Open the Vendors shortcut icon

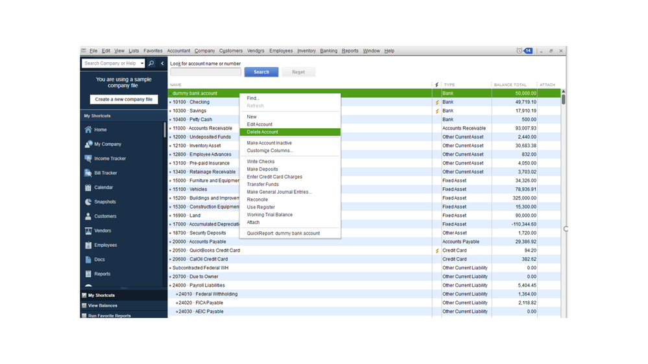tap(88, 231)
